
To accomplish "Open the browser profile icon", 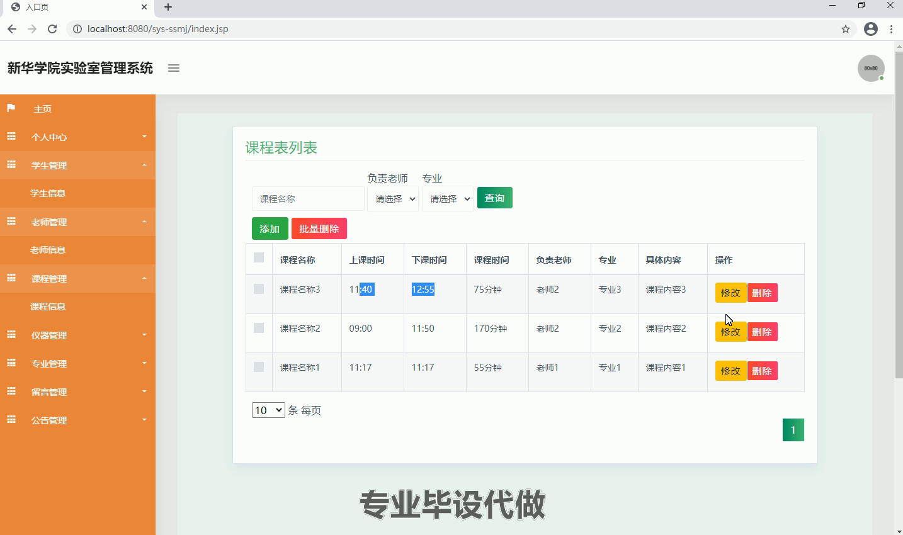I will click(x=871, y=29).
